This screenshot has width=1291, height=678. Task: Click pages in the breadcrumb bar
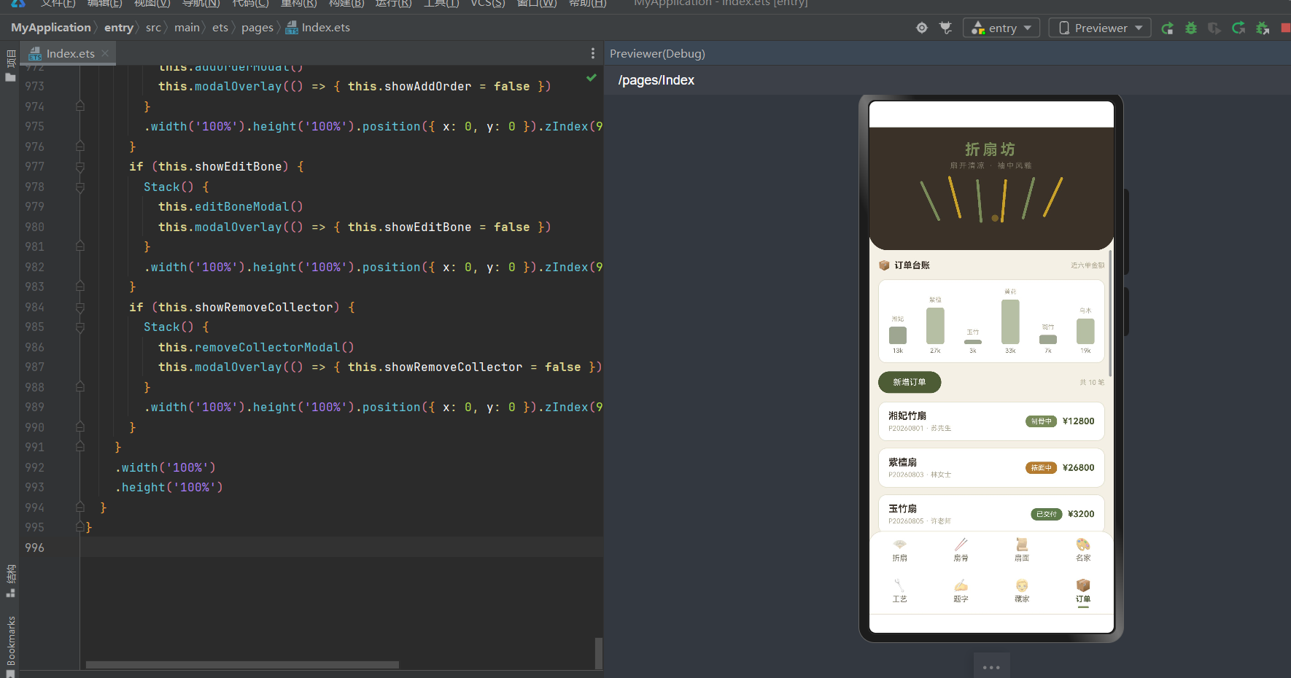coord(257,28)
